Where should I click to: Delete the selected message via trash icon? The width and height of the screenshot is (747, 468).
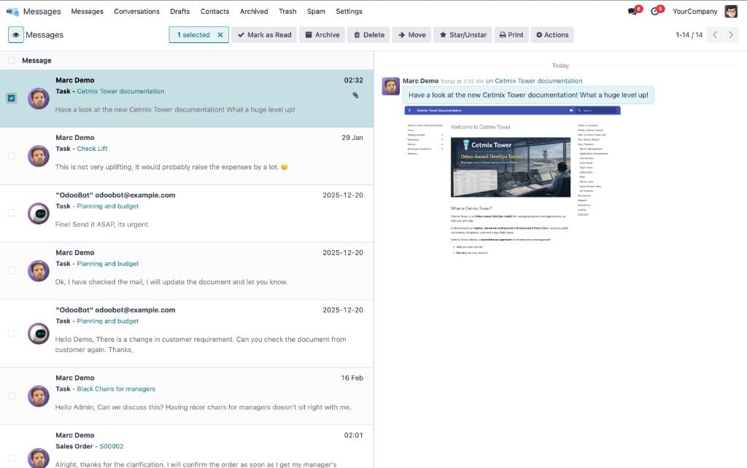[368, 34]
